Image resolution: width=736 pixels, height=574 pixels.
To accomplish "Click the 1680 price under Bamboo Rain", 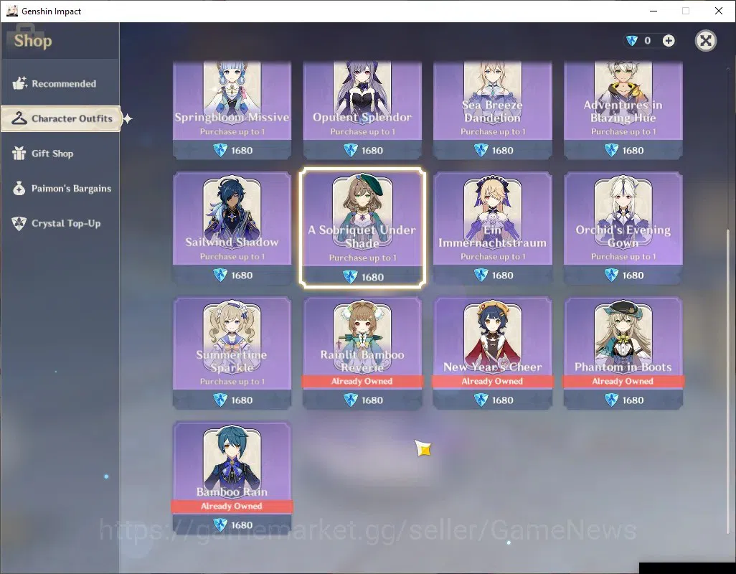I will click(x=242, y=525).
